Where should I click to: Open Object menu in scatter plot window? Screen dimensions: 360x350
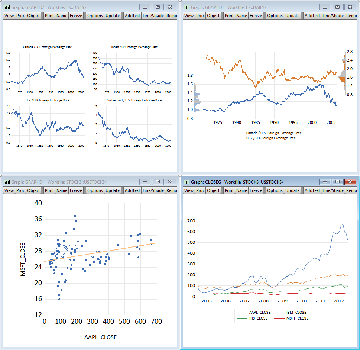coord(33,190)
